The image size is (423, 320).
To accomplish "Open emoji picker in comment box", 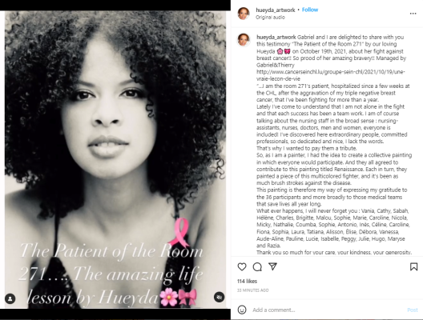I will tap(242, 310).
